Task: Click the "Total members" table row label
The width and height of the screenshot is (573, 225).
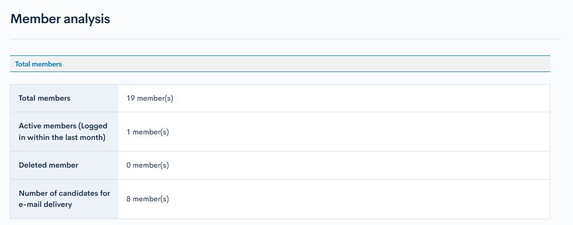Action: [44, 98]
